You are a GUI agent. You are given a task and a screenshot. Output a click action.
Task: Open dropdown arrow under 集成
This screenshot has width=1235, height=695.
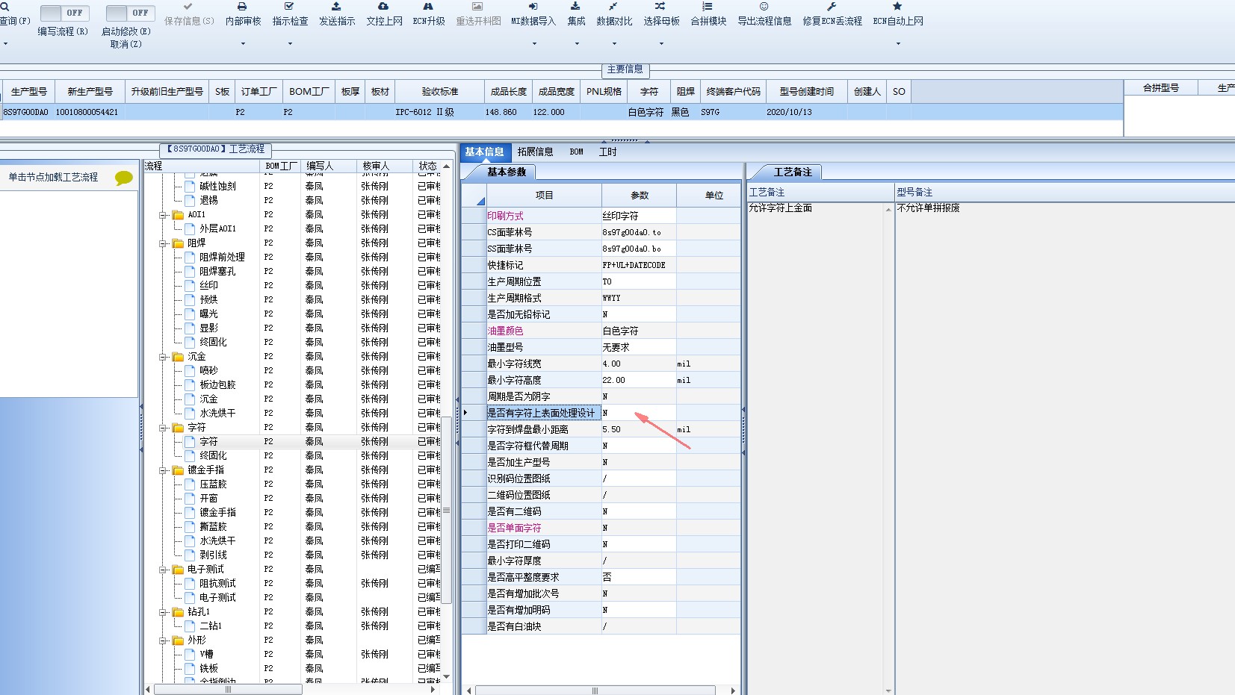click(x=577, y=44)
